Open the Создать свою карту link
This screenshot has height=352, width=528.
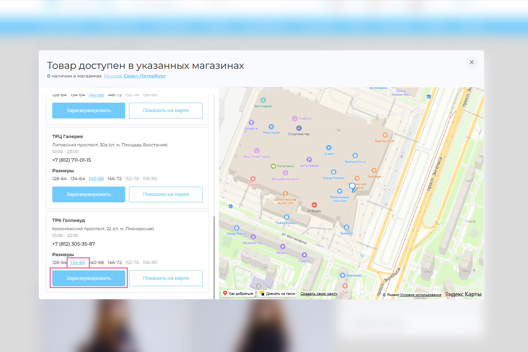319,294
